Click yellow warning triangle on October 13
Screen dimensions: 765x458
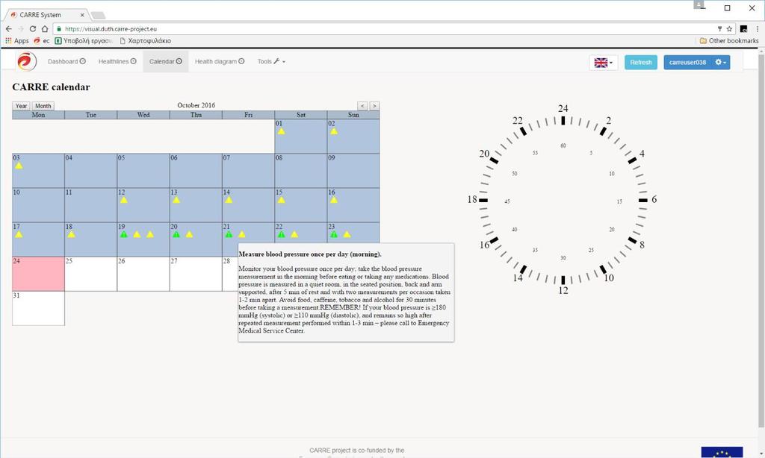pyautogui.click(x=176, y=200)
